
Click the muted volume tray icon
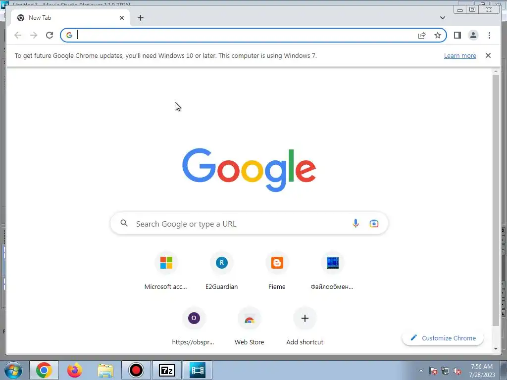[457, 371]
